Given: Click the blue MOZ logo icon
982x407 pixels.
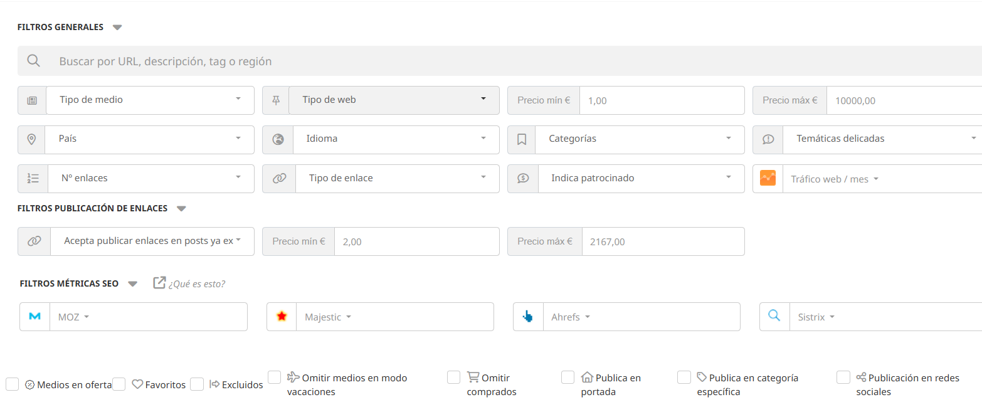Looking at the screenshot, I should click(34, 317).
